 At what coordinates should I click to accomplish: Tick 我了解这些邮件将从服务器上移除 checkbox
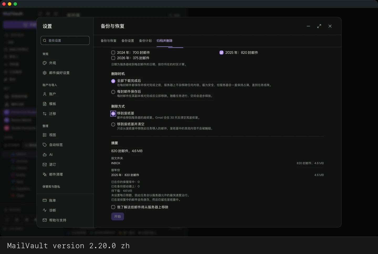[113, 207]
